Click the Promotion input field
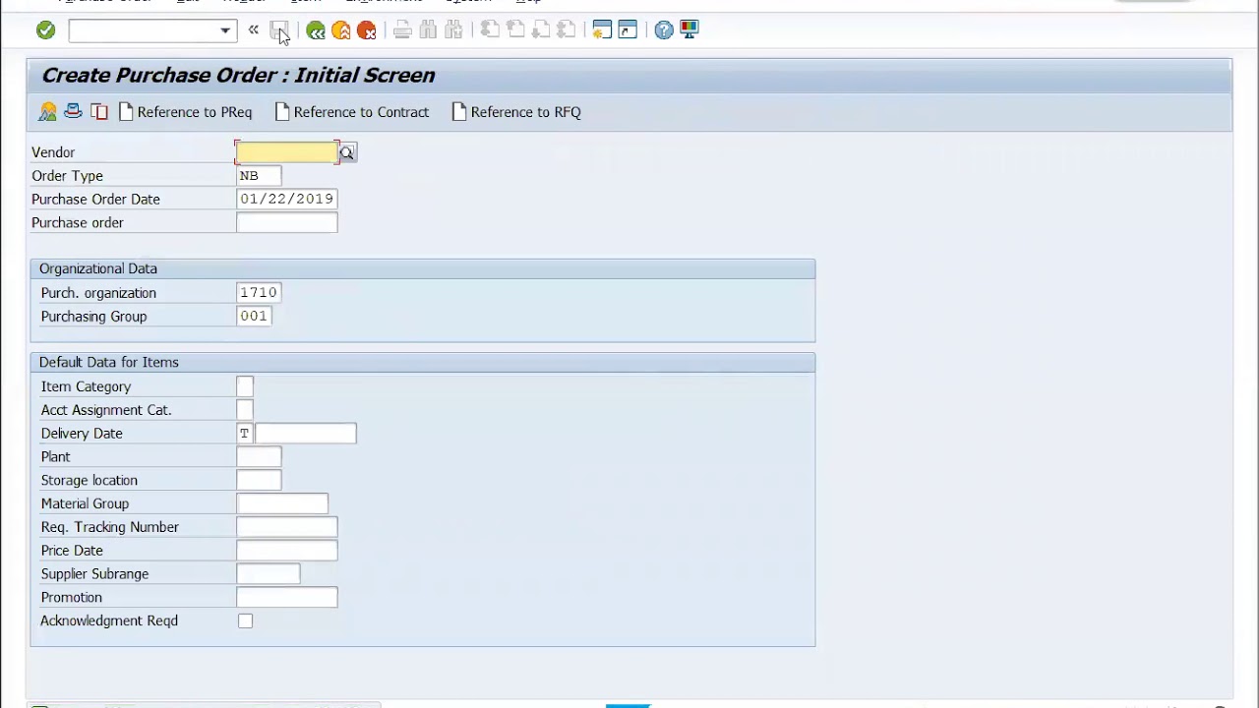The height and width of the screenshot is (708, 1259). (x=286, y=597)
